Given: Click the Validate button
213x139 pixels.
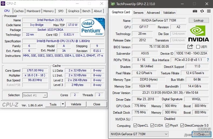Looking at the screenshot, I should click(76, 104).
